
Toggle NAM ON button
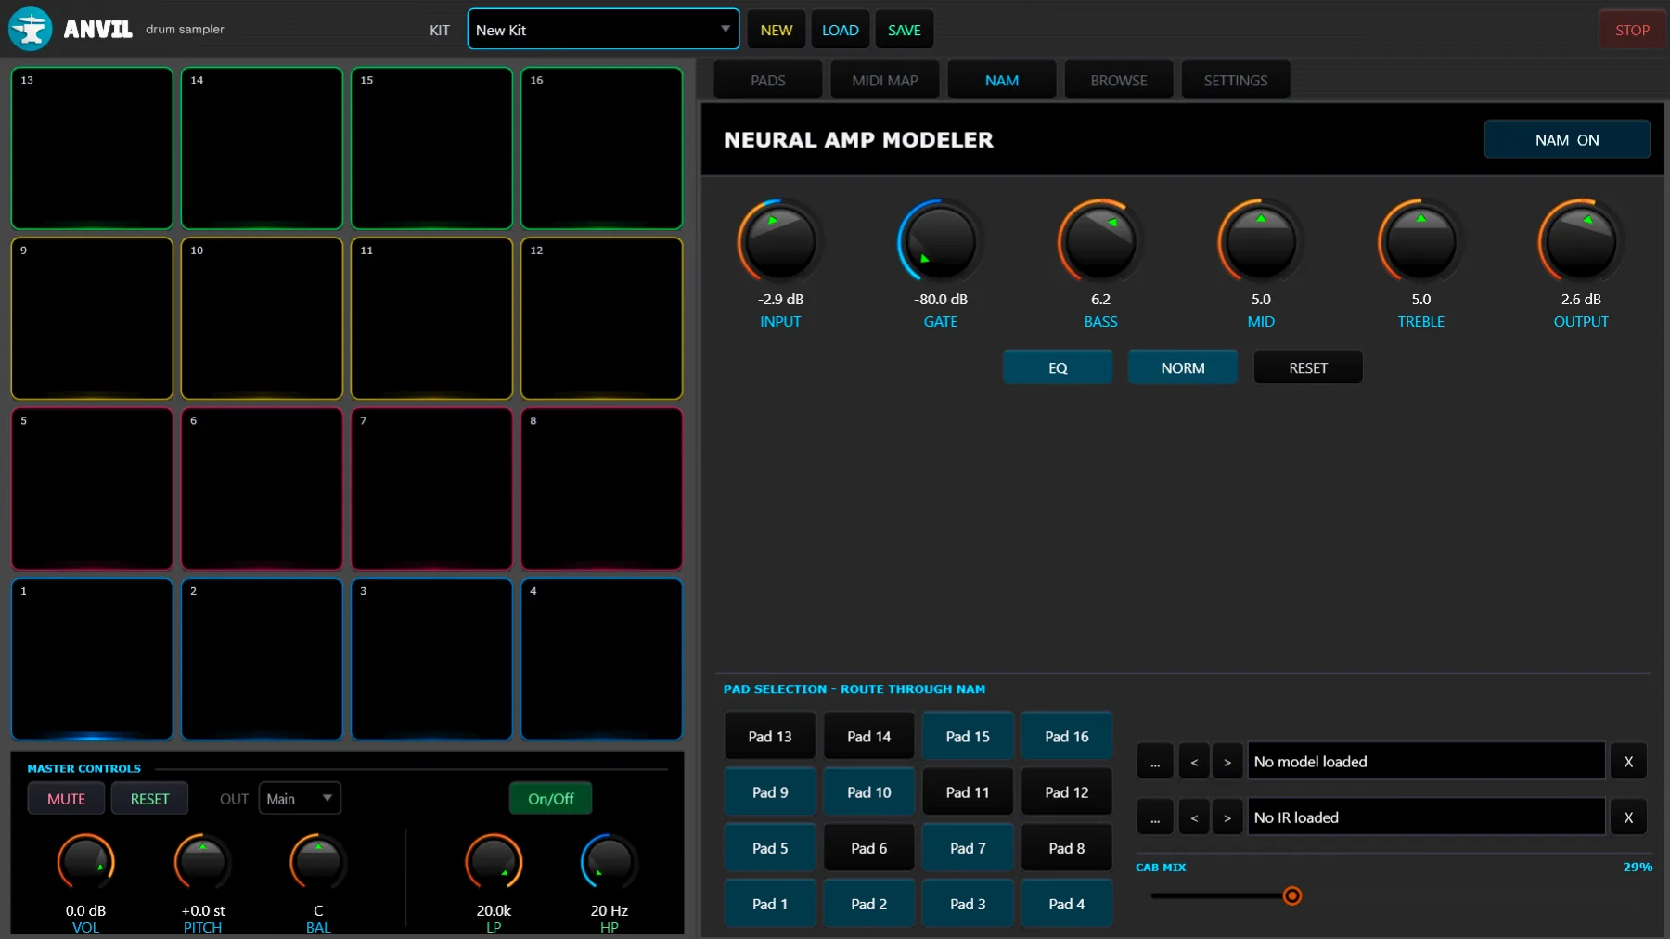point(1567,140)
